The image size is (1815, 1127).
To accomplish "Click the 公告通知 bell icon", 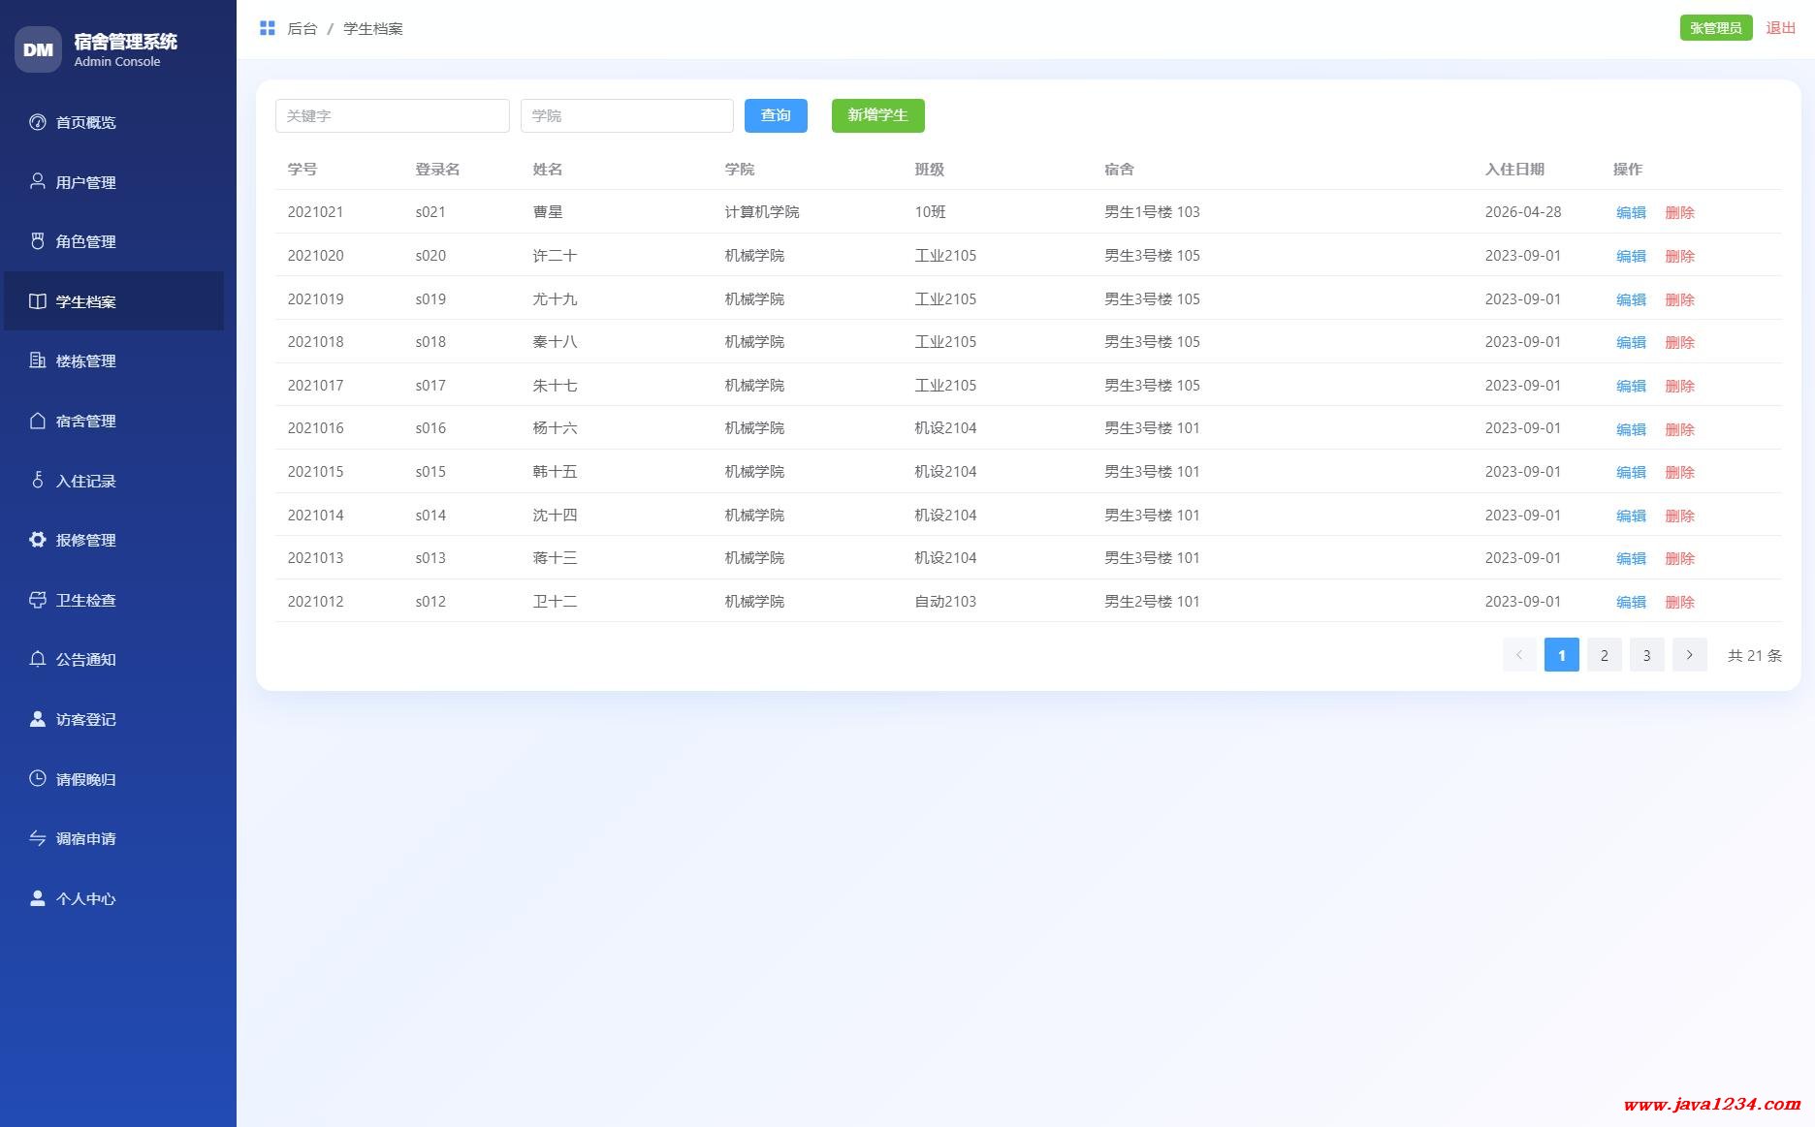I will pos(38,659).
